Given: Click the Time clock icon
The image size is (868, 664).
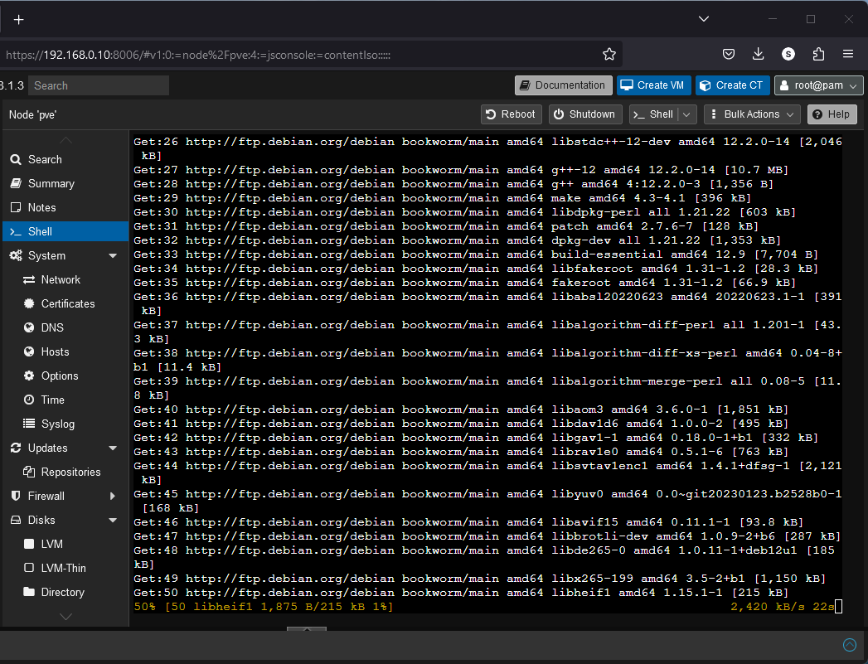Looking at the screenshot, I should click(x=29, y=400).
